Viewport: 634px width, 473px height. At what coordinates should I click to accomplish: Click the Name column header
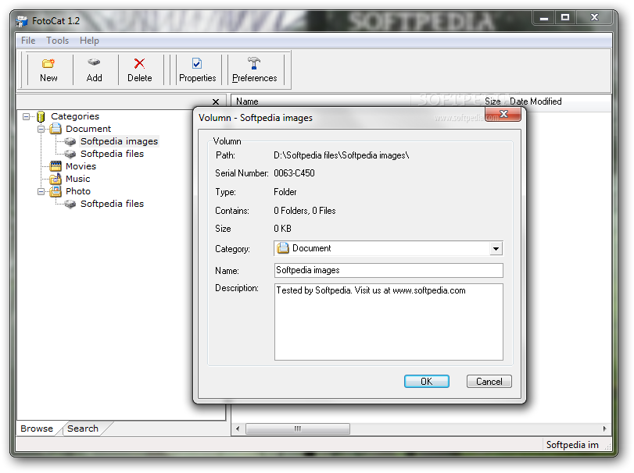[247, 101]
